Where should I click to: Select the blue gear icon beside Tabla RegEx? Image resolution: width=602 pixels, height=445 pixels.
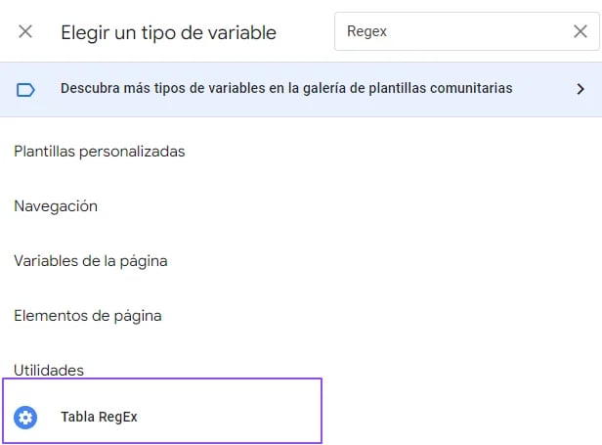25,418
